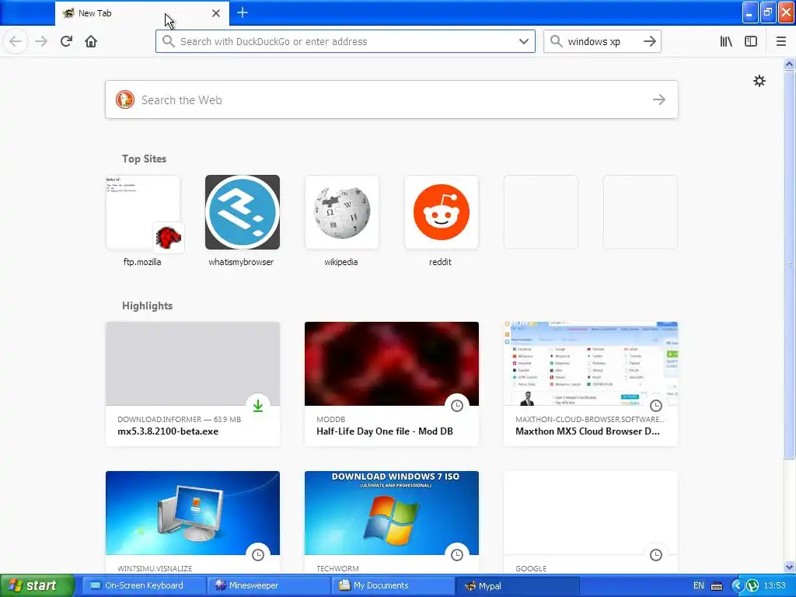796x597 pixels.
Task: Click the reddit label
Action: click(x=440, y=262)
